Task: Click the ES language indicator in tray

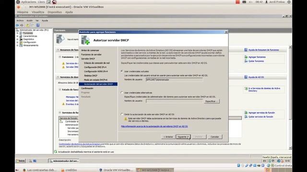Action: coord(264,161)
